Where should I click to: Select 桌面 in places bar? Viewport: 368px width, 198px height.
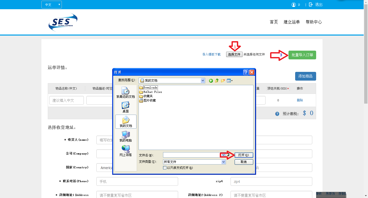125,107
